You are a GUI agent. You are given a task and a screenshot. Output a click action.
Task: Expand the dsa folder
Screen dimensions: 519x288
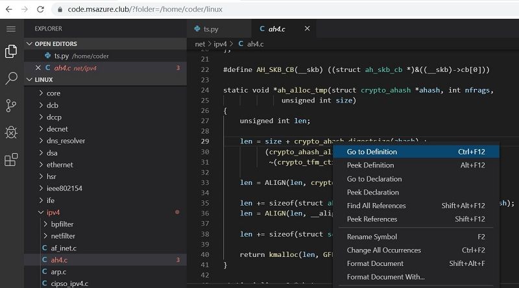point(41,152)
